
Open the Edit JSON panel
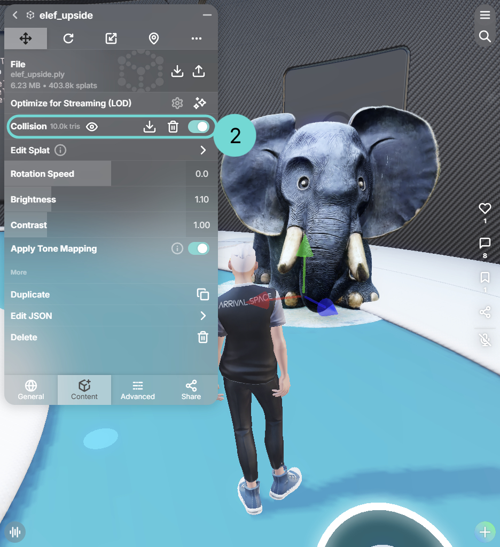pos(203,316)
